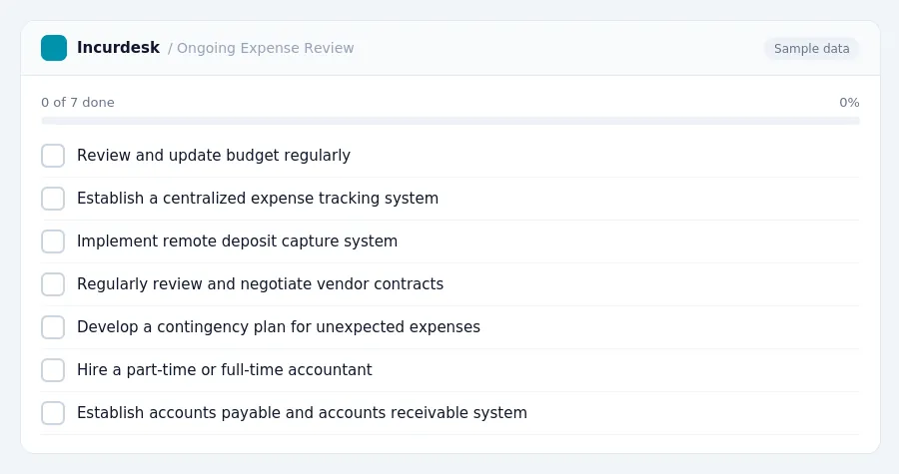This screenshot has height=474, width=899.
Task: Click the 'Ongoing Expense Review' breadcrumb
Action: 266,48
